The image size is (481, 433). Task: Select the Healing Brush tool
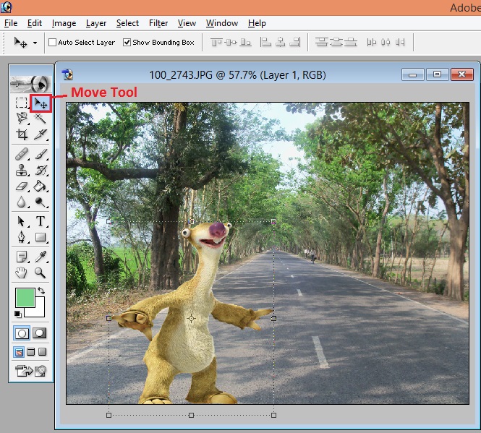point(22,154)
